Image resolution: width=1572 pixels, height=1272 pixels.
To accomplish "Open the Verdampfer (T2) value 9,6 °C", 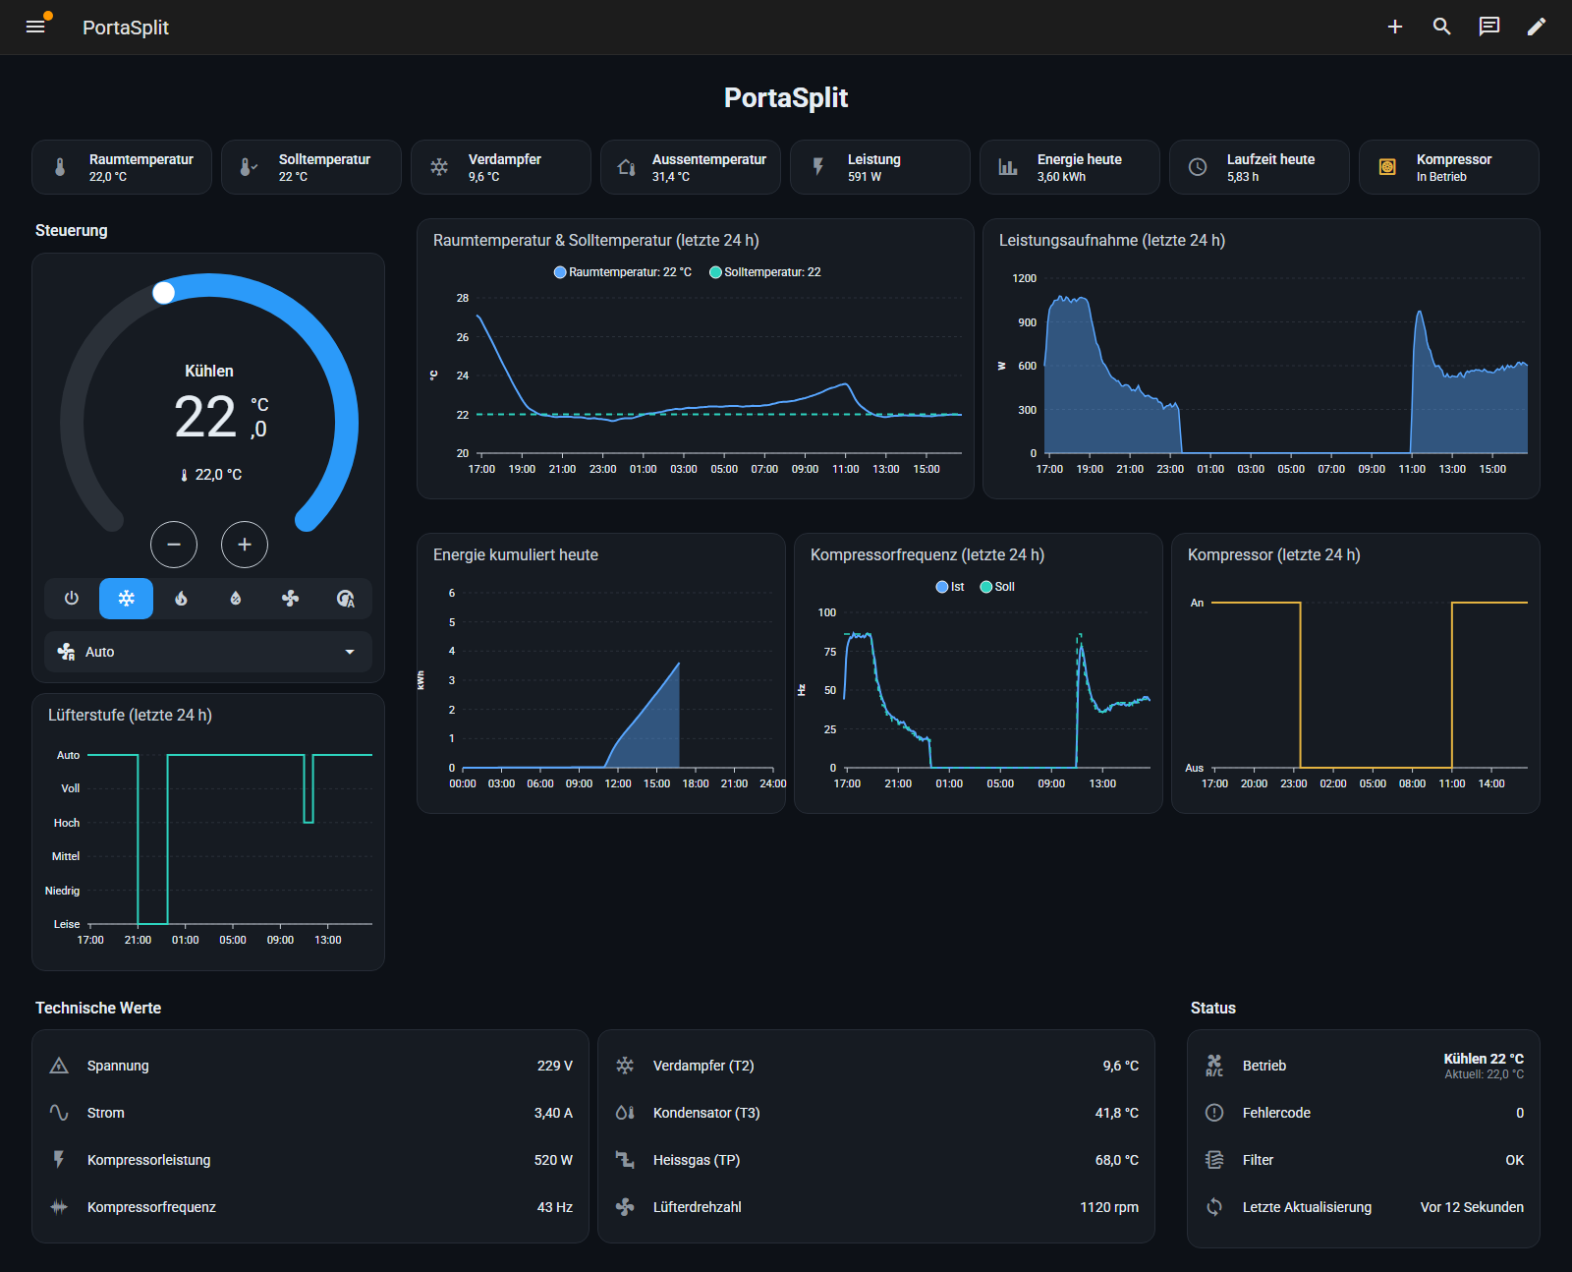I will pos(1120,1066).
